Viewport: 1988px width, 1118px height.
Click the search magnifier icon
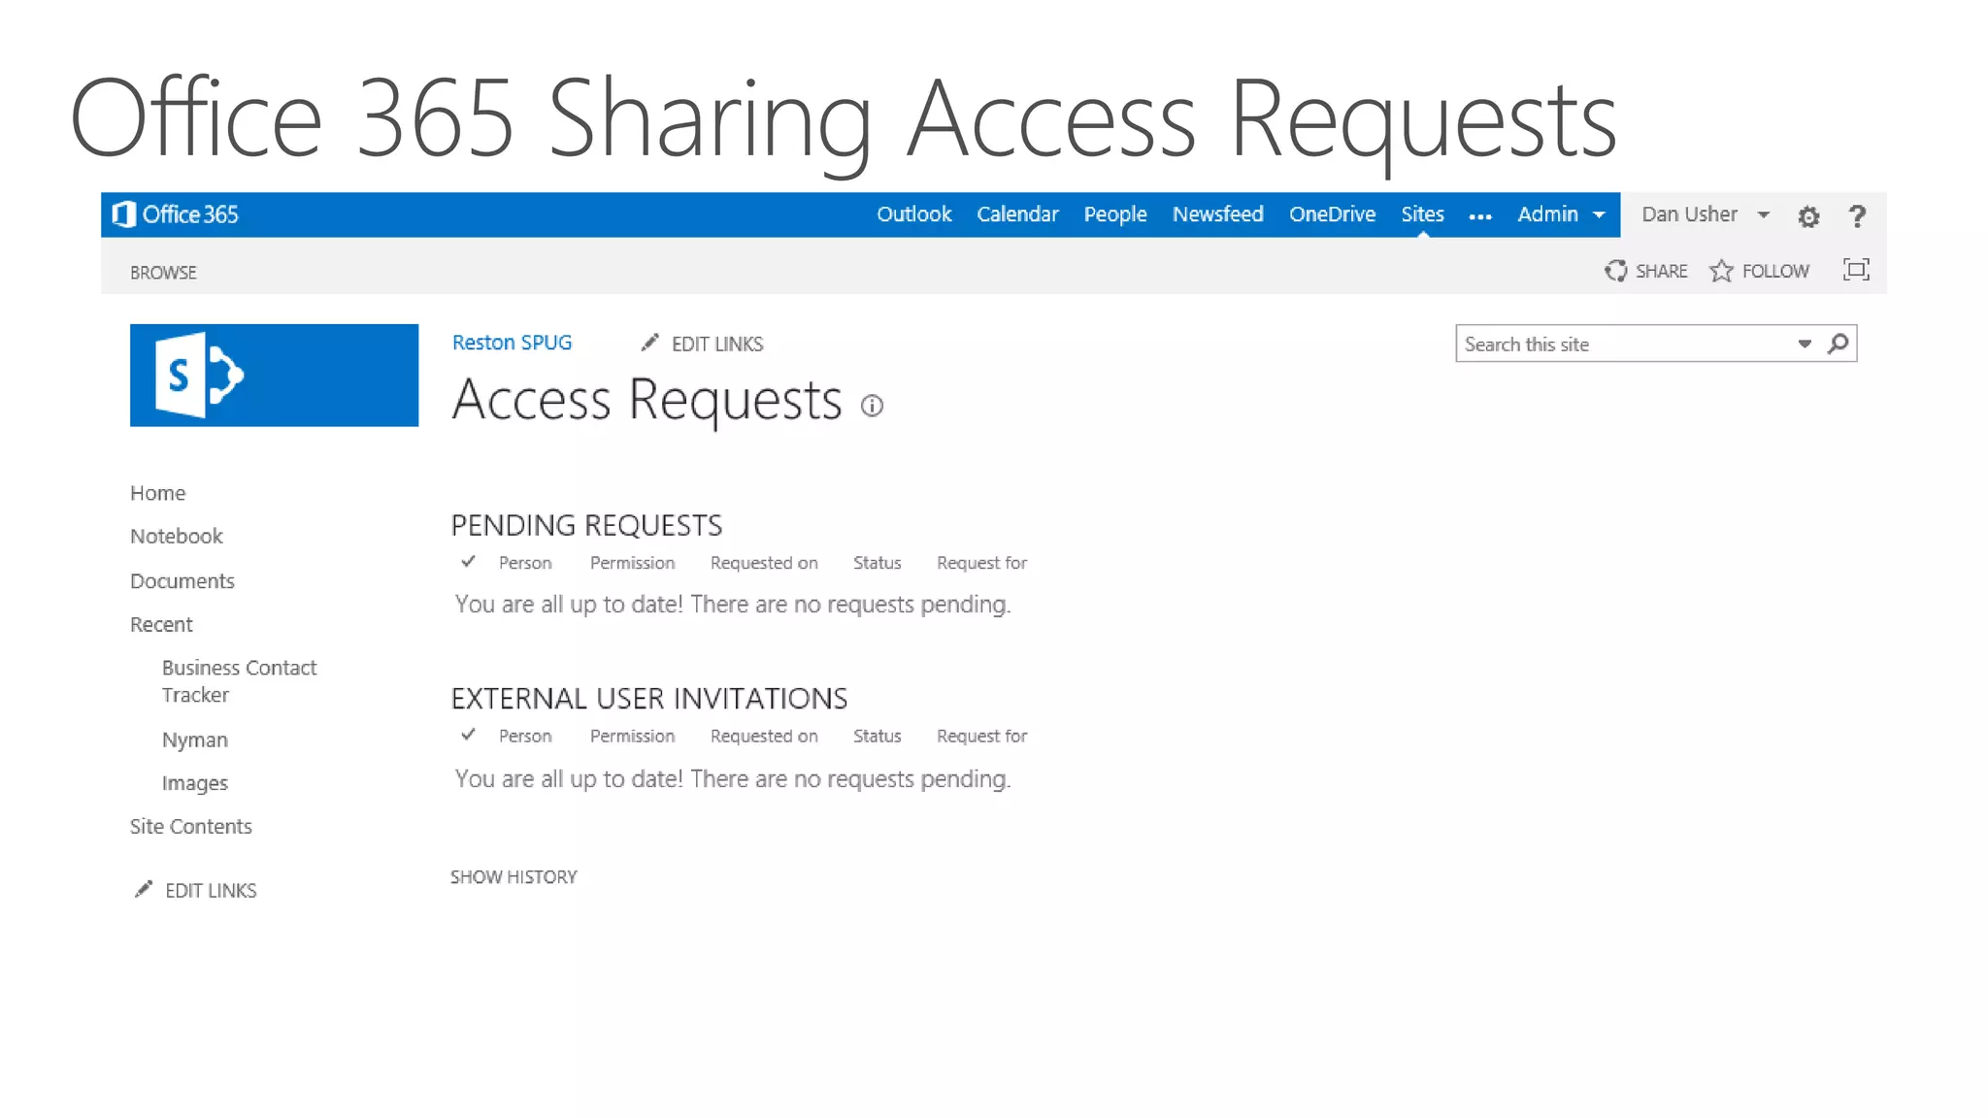(x=1838, y=344)
